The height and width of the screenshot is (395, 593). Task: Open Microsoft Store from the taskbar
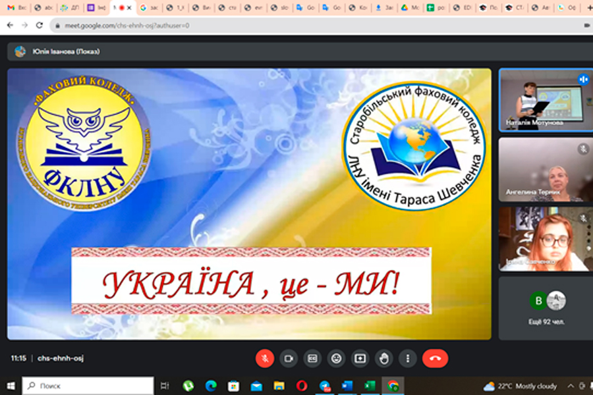coord(233,386)
